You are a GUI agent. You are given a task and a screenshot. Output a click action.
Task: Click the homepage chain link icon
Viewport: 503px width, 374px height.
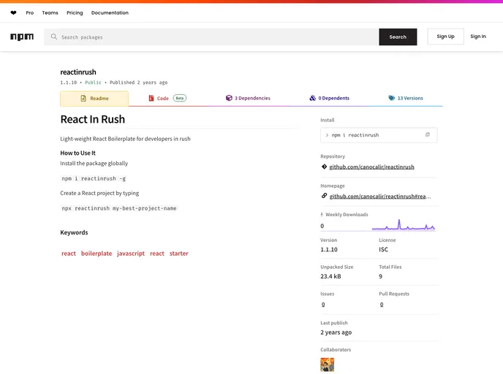[x=324, y=196]
